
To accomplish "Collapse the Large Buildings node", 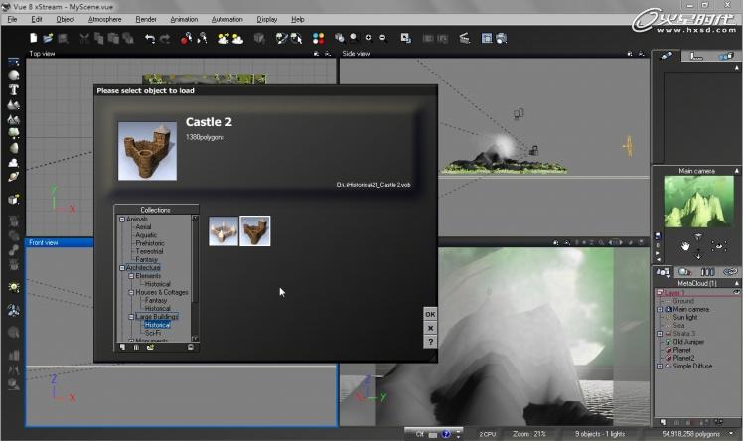I will (131, 317).
